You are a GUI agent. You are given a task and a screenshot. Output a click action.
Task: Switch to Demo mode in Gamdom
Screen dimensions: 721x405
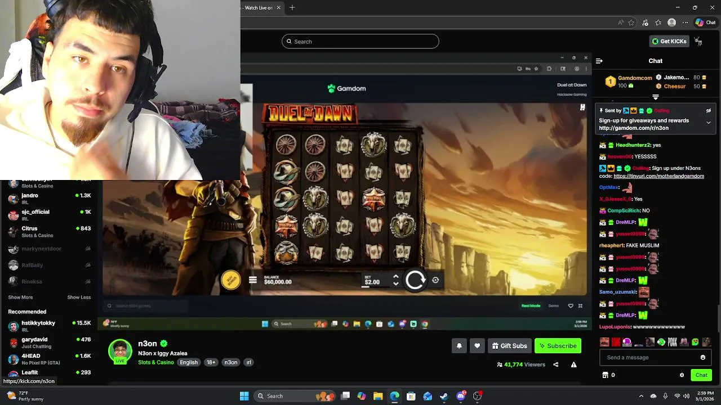coord(554,305)
